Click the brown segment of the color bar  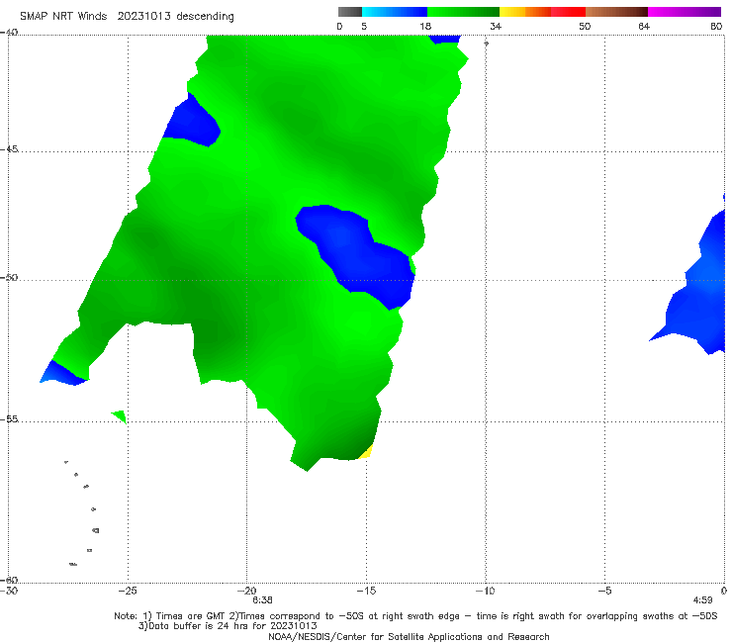pyautogui.click(x=616, y=12)
